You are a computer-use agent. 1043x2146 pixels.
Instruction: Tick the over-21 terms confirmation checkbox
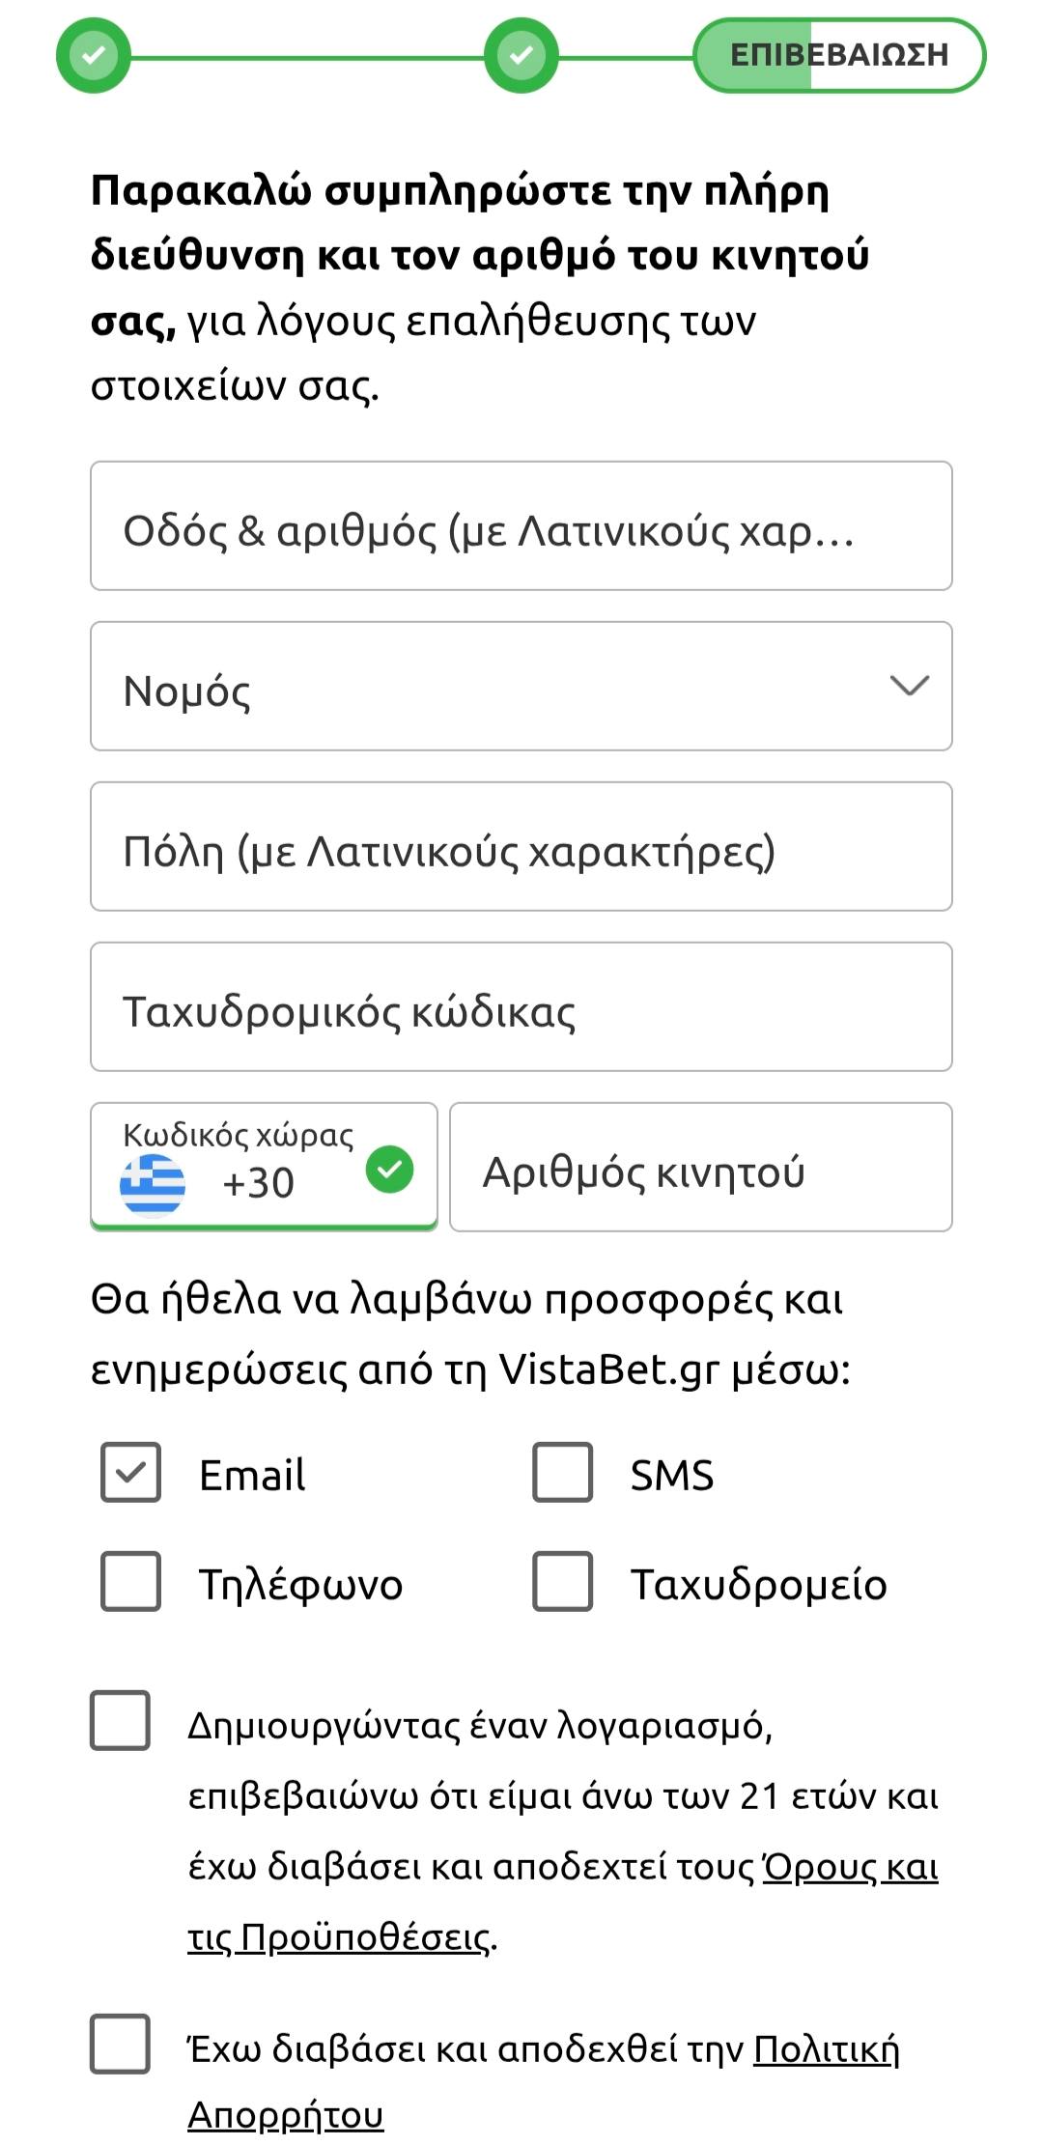coord(120,1720)
